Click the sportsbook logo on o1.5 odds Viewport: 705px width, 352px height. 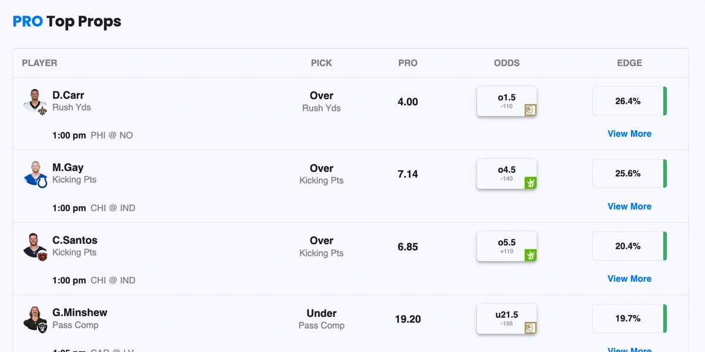(x=531, y=110)
